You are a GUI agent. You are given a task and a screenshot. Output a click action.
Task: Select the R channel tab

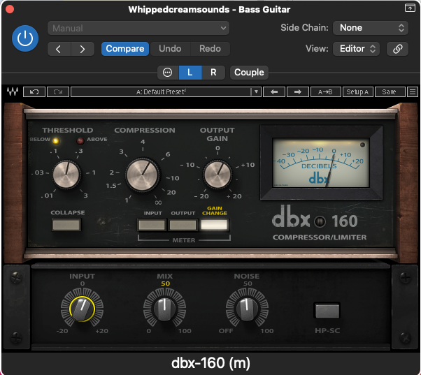213,73
